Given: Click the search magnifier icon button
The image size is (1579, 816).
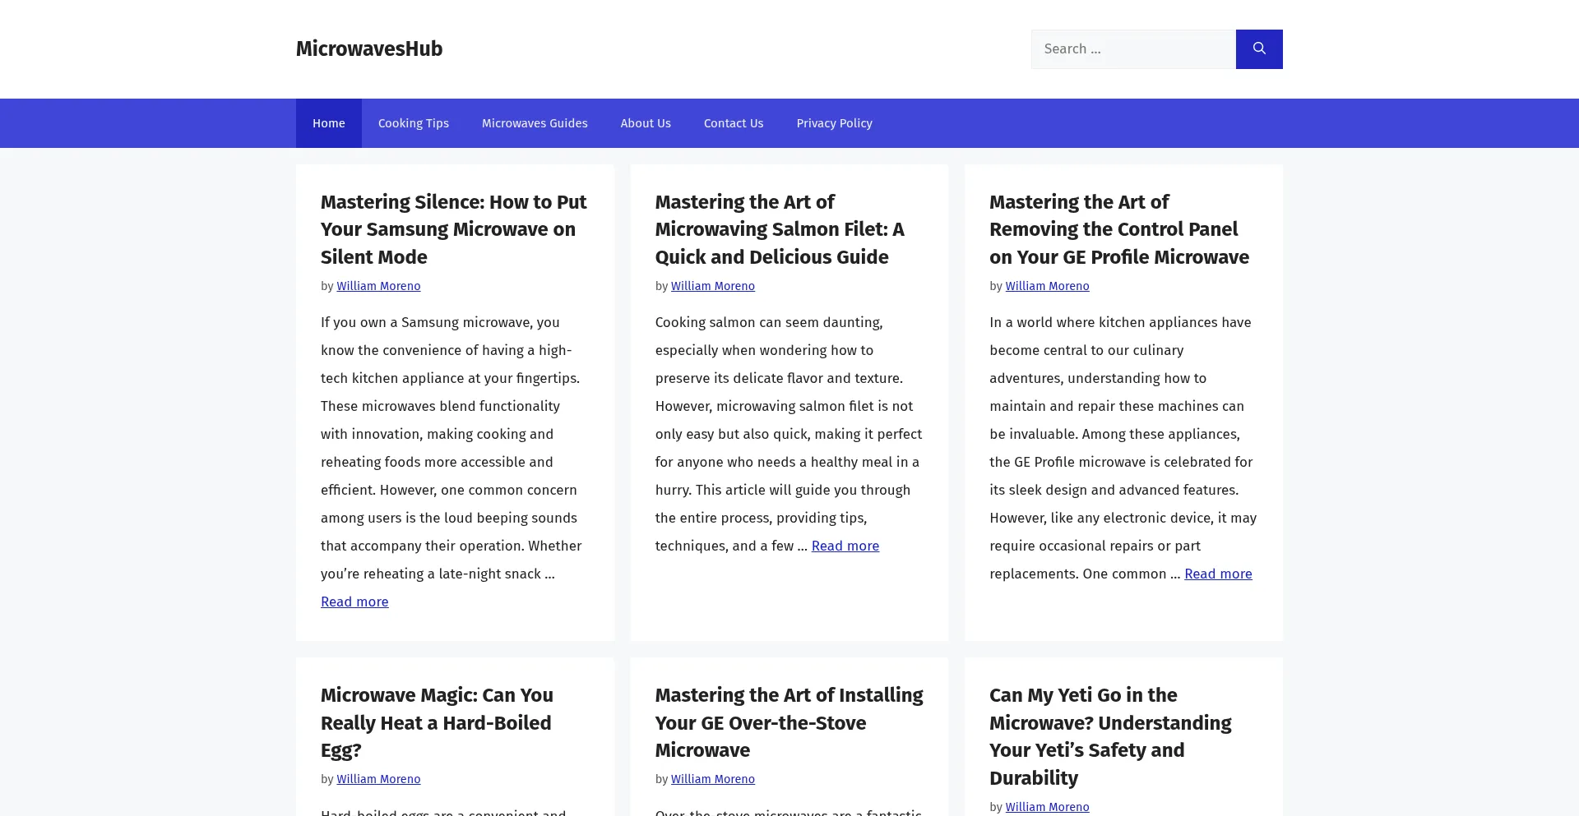Looking at the screenshot, I should tap(1258, 49).
